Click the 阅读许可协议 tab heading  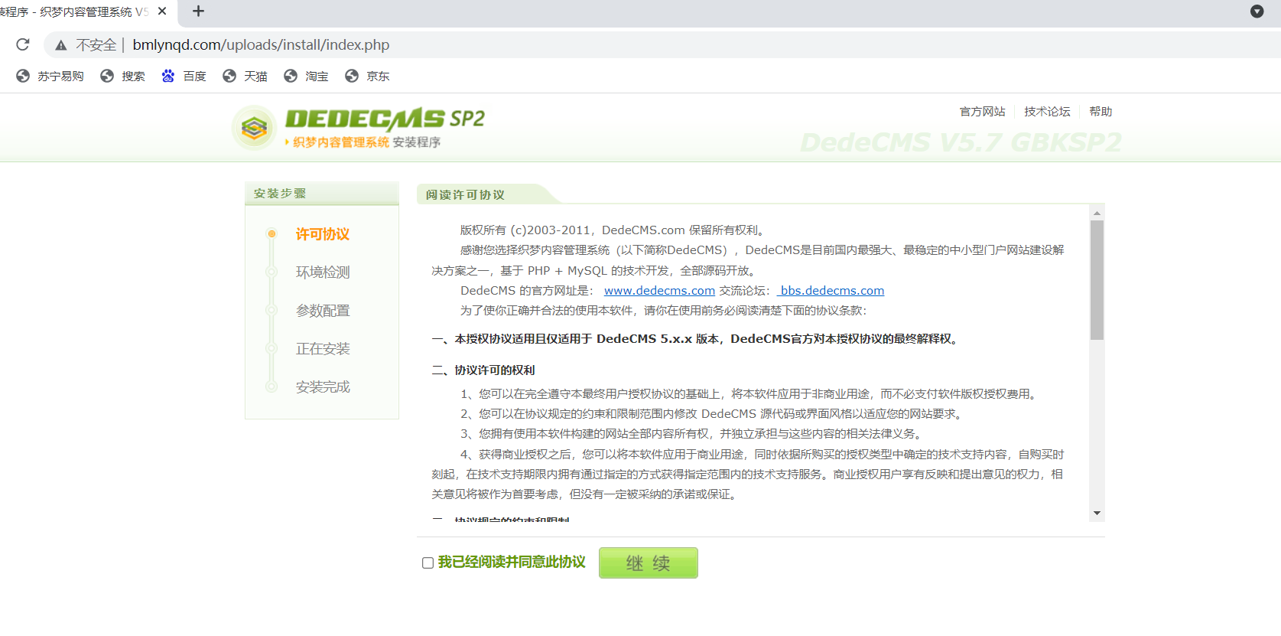point(465,194)
